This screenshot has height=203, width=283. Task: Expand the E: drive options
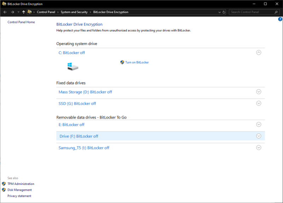pyautogui.click(x=259, y=124)
